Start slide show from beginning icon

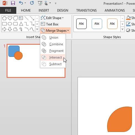(40, 3)
